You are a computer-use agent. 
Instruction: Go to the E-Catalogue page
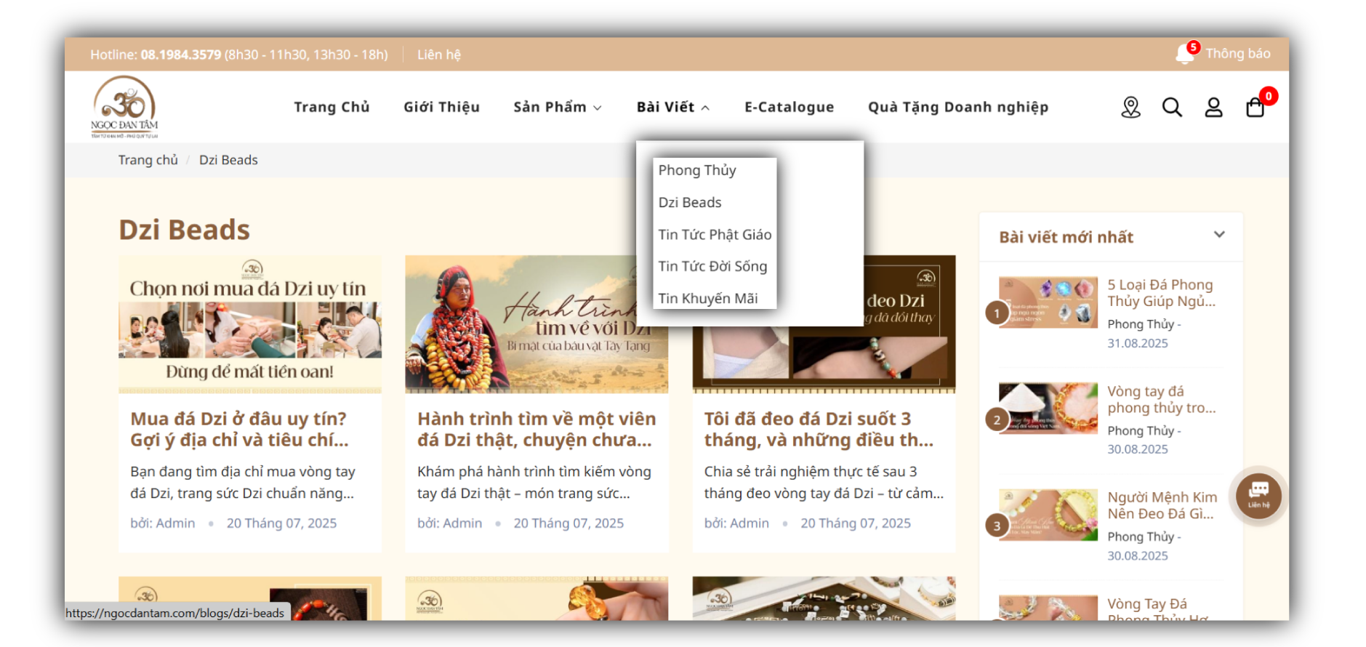point(789,107)
